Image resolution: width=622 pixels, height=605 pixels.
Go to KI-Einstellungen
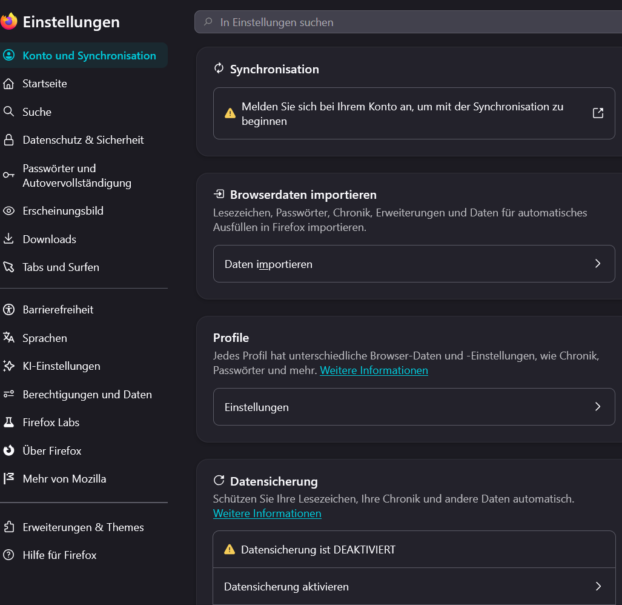84,366
